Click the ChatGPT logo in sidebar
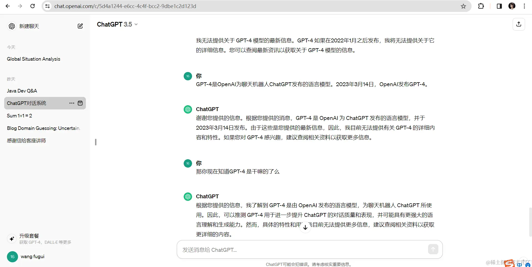This screenshot has width=532, height=267. pos(12,26)
